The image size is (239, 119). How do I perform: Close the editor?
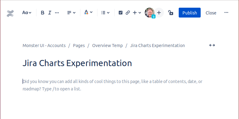coord(211,13)
